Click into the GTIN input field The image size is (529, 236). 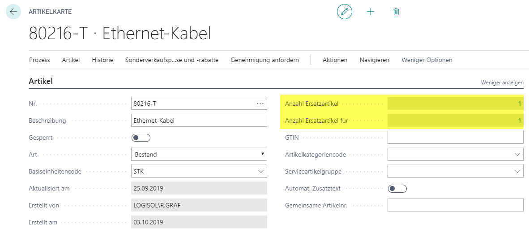(x=456, y=137)
